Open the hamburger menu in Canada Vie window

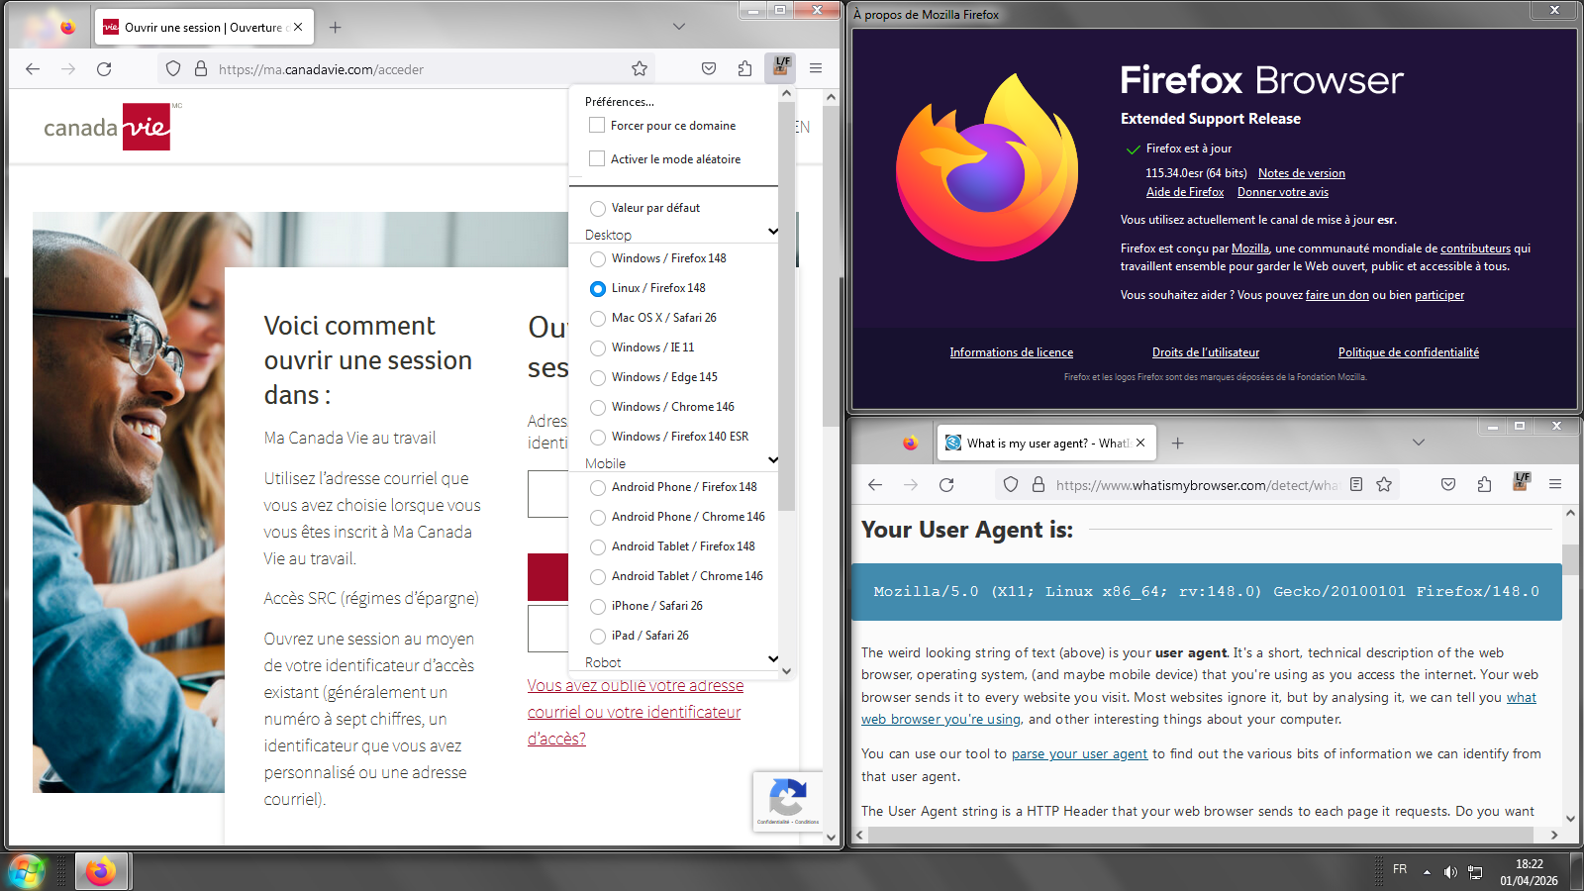coord(816,68)
